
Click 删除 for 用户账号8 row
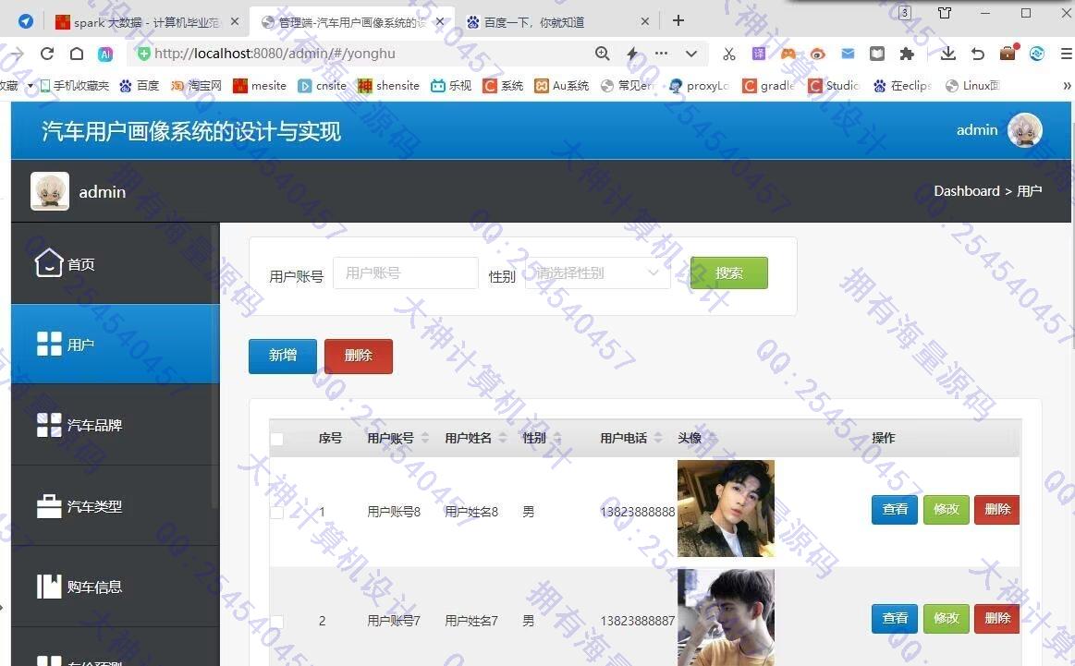coord(996,509)
